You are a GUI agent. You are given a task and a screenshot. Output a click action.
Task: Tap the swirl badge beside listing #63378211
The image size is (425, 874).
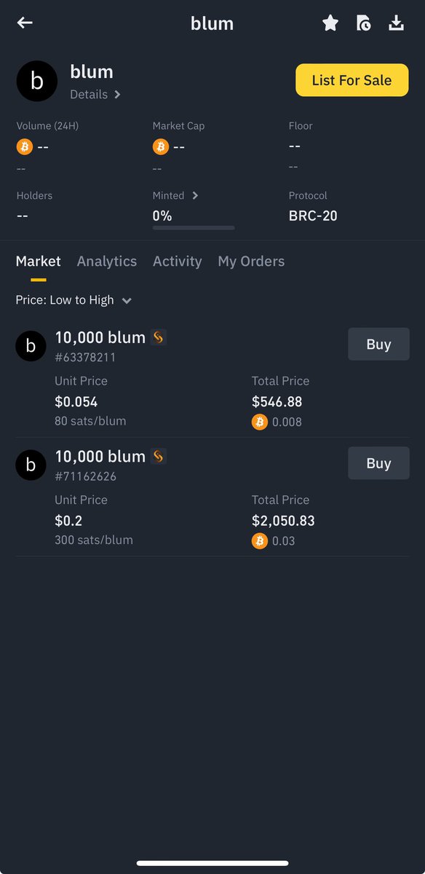pos(159,337)
